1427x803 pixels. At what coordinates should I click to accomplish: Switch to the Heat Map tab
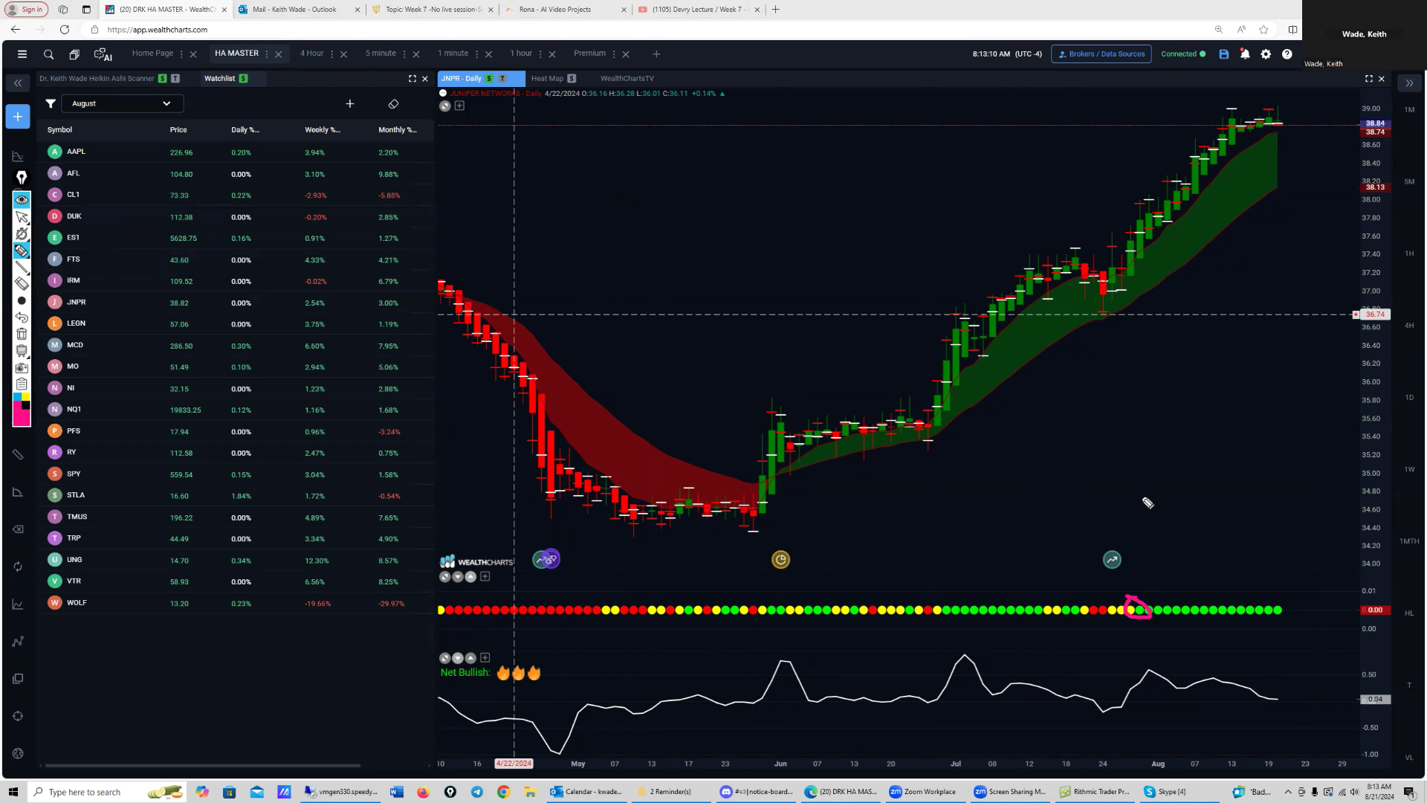(547, 79)
